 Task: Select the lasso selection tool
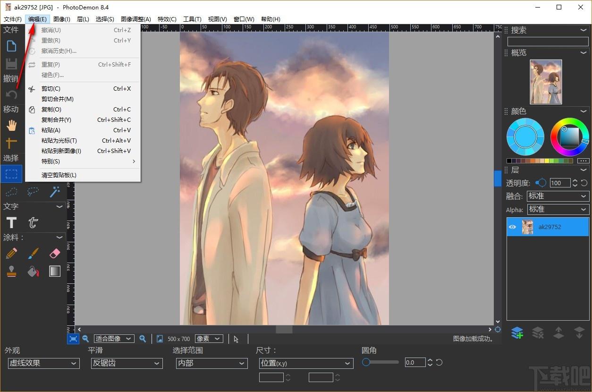(x=33, y=192)
